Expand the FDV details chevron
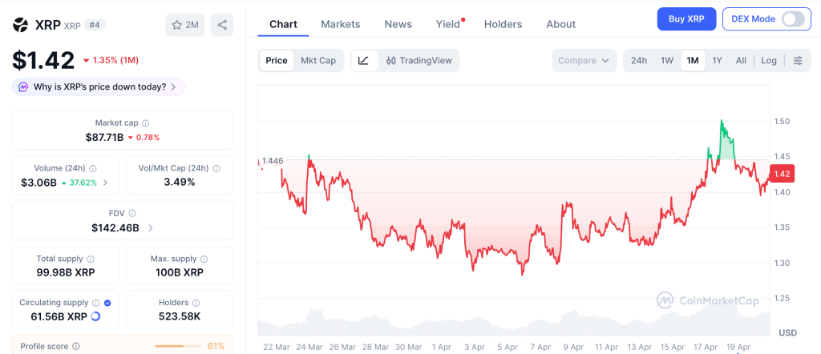The image size is (821, 354). (151, 227)
